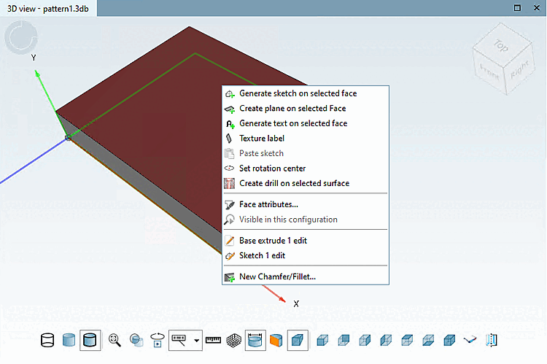This screenshot has height=364, width=547.
Task: Click the fourth standard view cube icon
Action: tap(386, 340)
